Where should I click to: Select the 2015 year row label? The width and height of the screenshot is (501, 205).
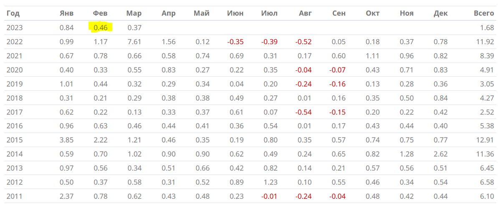coord(14,140)
